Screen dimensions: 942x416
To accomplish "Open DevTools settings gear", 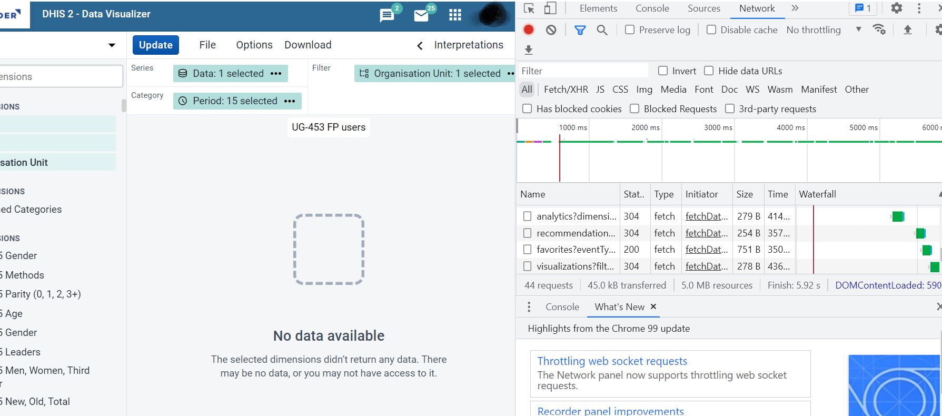I will click(x=896, y=8).
